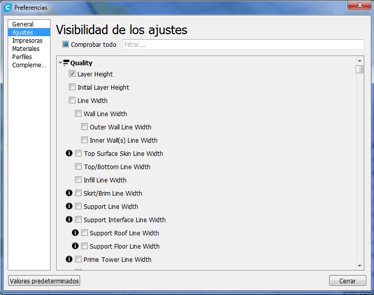The width and height of the screenshot is (374, 295).
Task: Click the Quality category icon
Action: click(x=66, y=63)
